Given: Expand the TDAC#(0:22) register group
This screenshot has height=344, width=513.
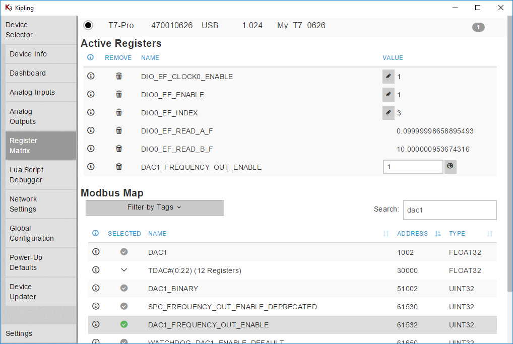Looking at the screenshot, I should click(124, 270).
